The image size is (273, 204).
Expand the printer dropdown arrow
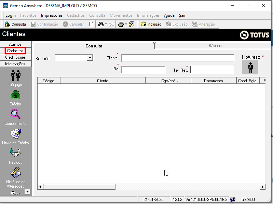coord(126,24)
